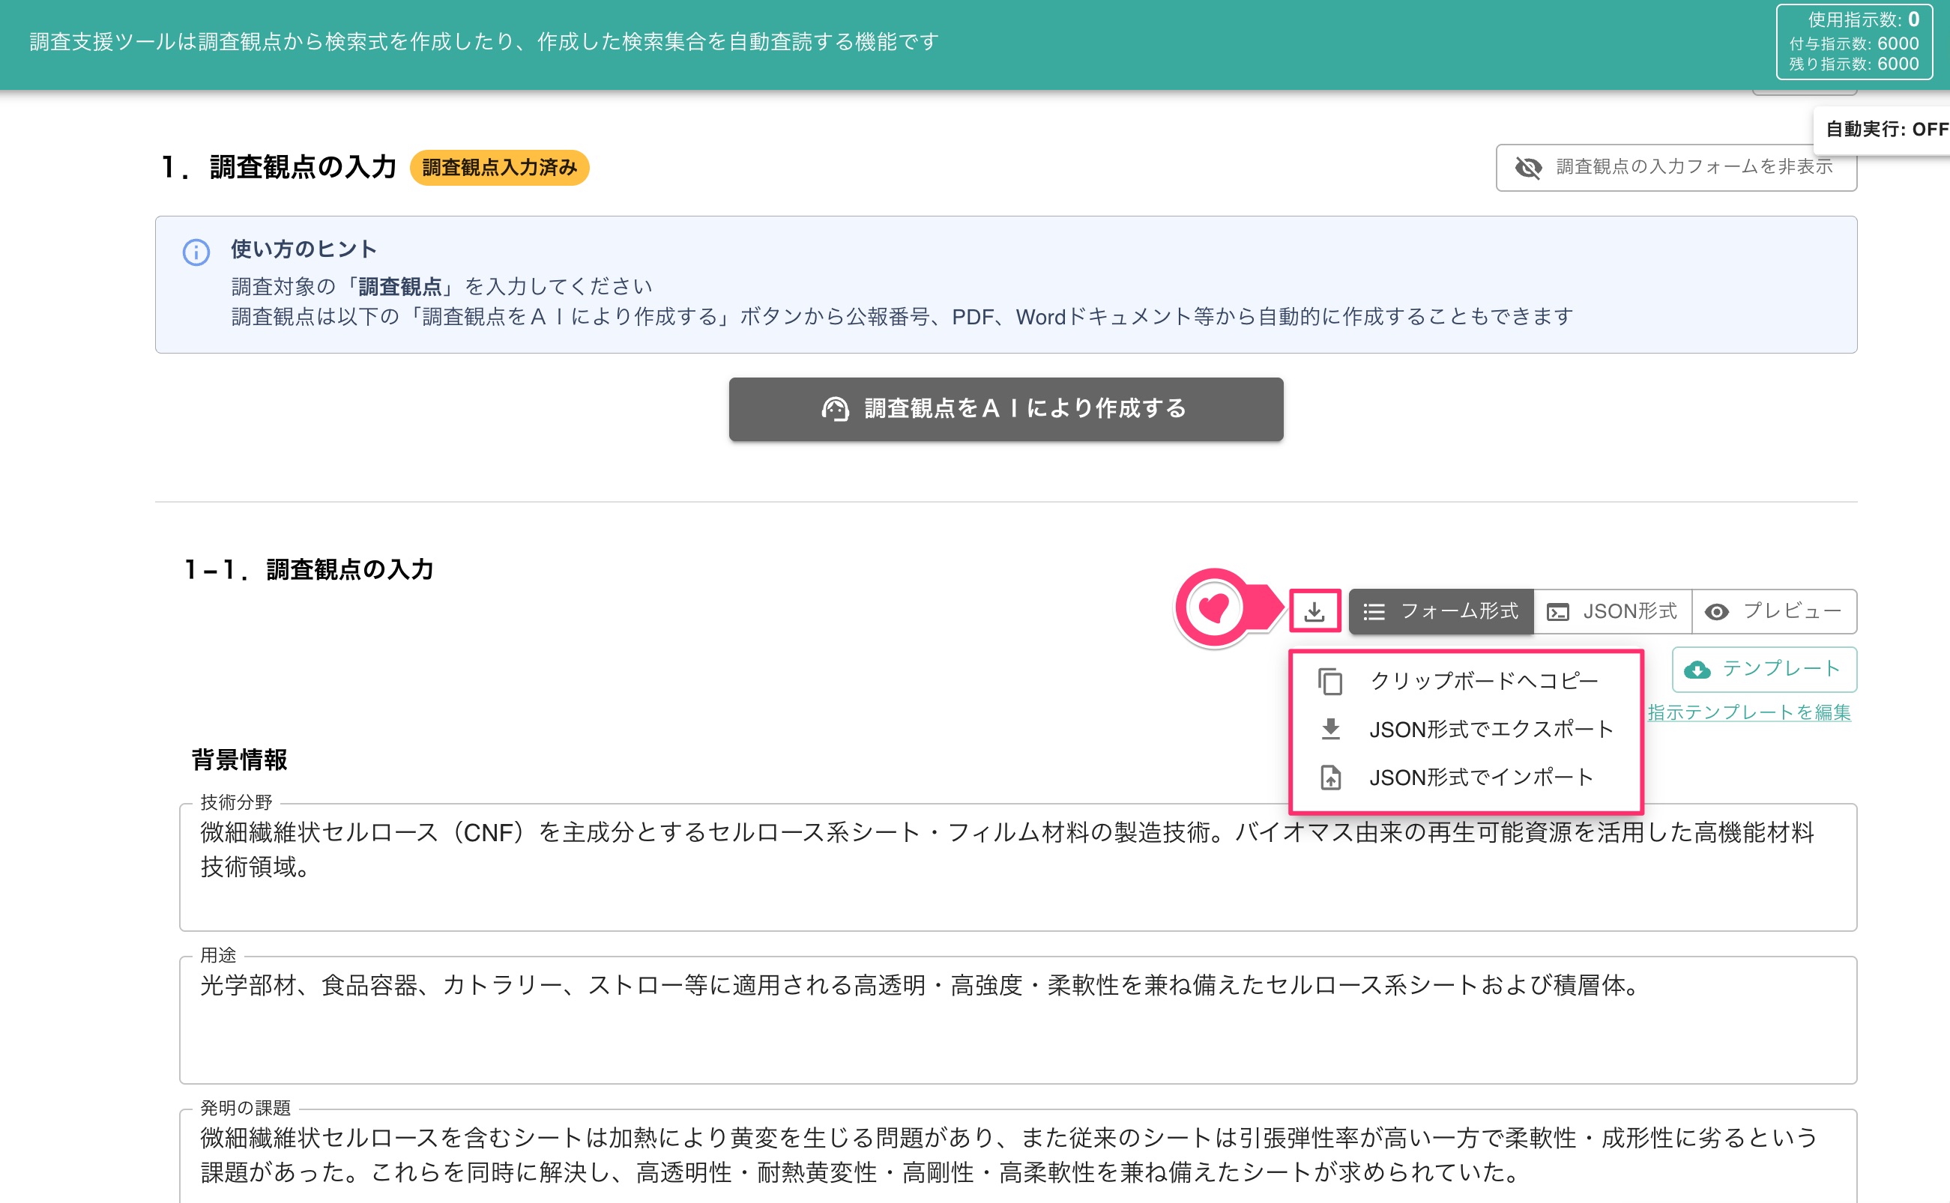Open the プレビュー view
This screenshot has height=1203, width=1950.
pyautogui.click(x=1774, y=611)
